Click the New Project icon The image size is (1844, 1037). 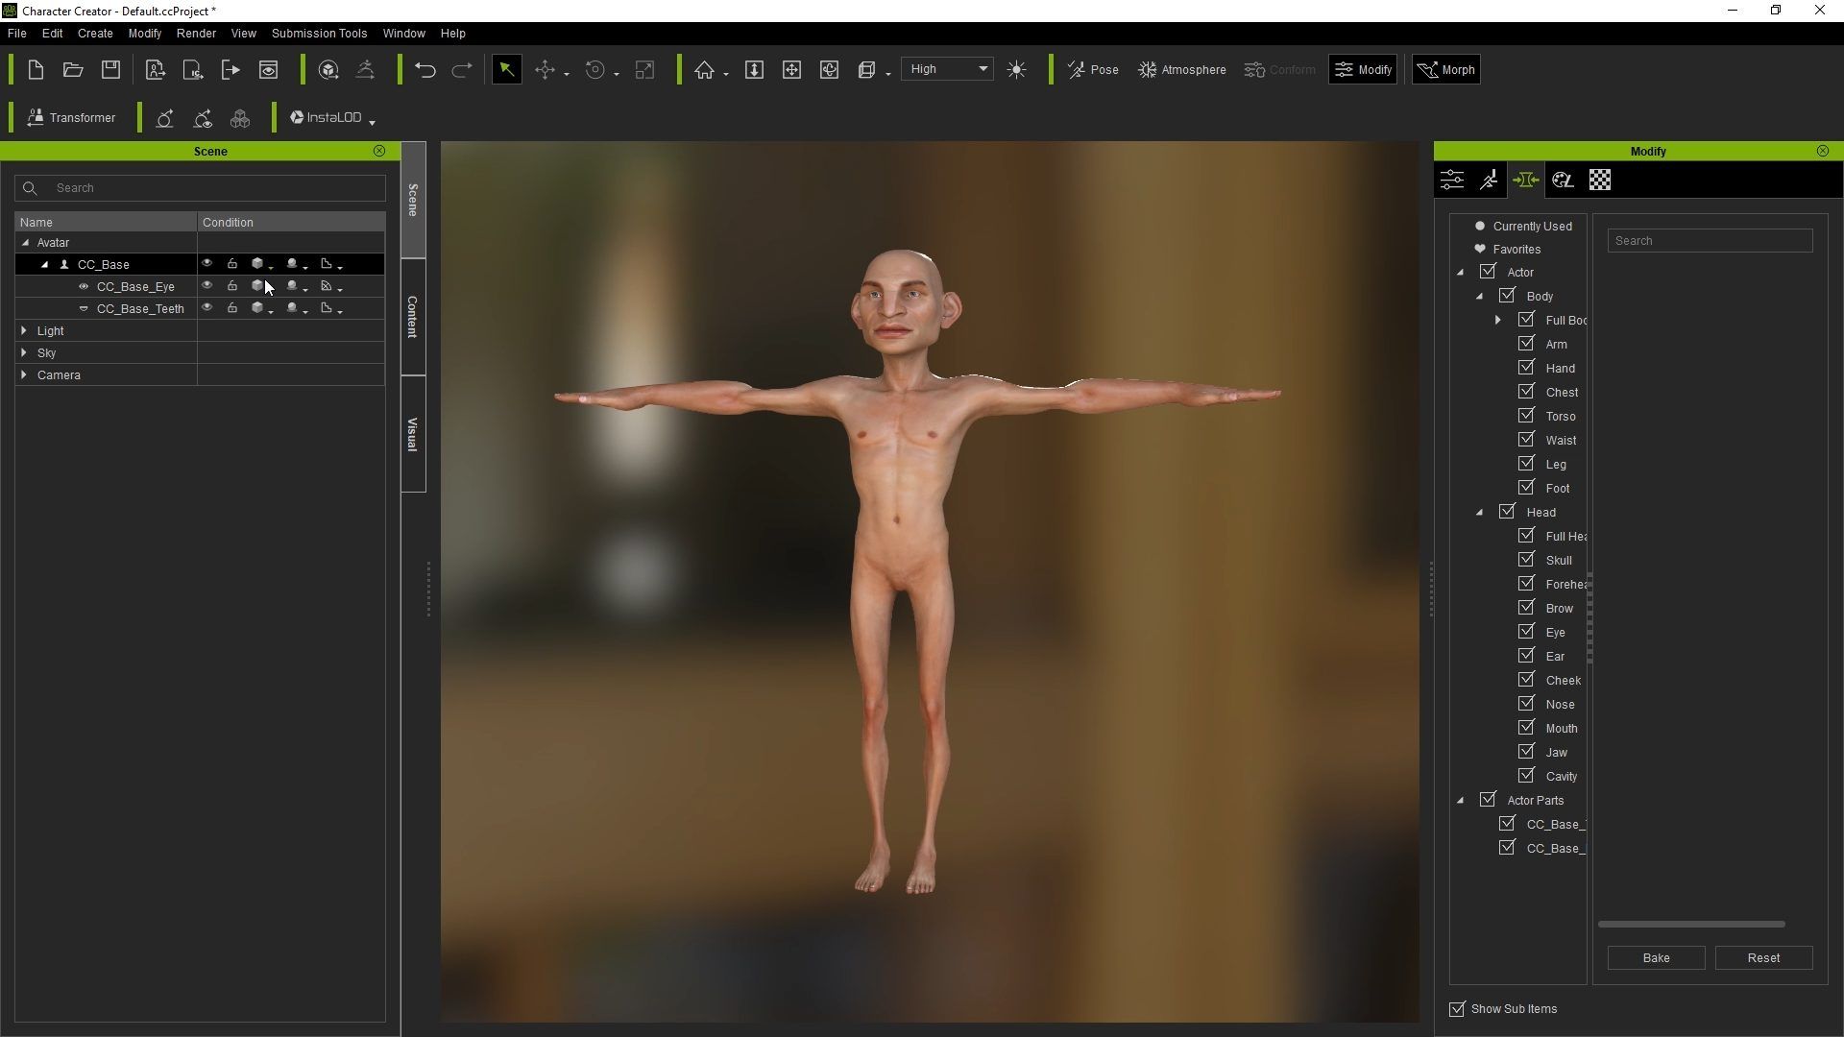pos(36,70)
